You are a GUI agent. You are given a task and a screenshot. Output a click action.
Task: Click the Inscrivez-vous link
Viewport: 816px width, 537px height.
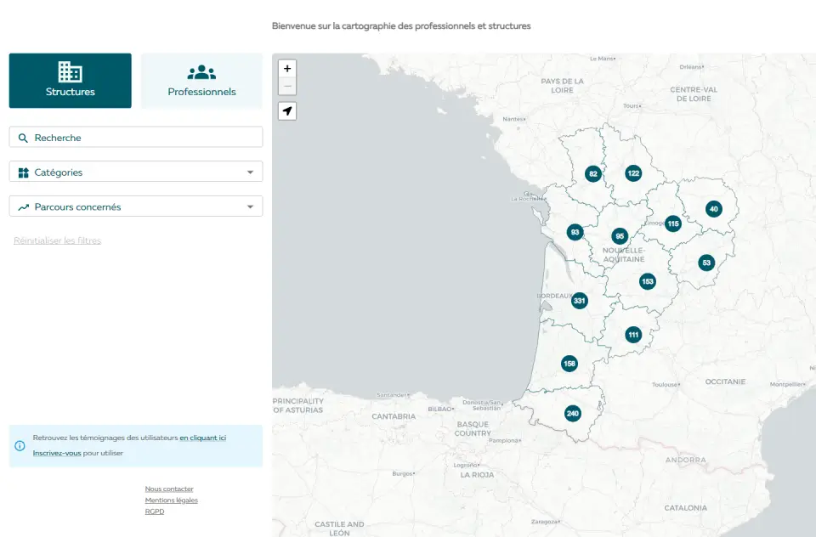pyautogui.click(x=57, y=453)
